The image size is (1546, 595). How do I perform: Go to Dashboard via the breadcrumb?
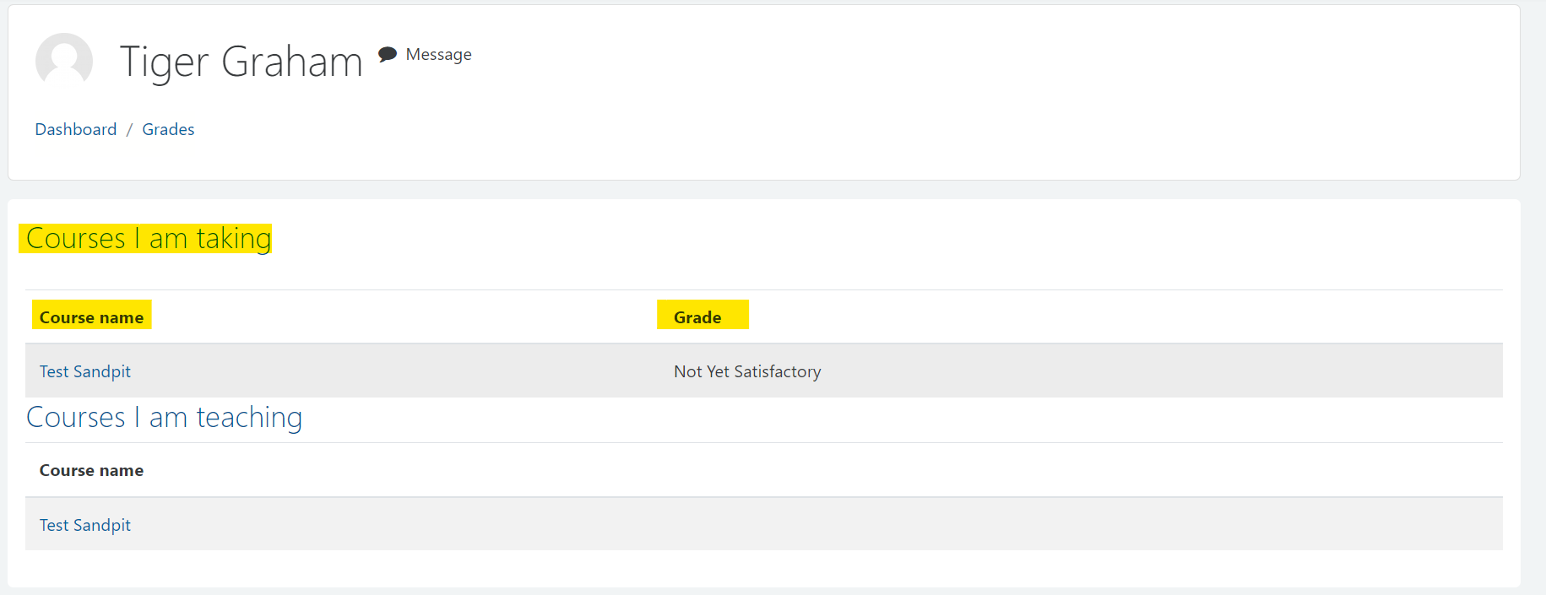[76, 129]
